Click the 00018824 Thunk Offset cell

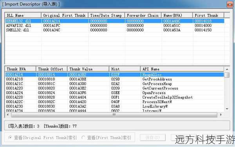point(47,93)
